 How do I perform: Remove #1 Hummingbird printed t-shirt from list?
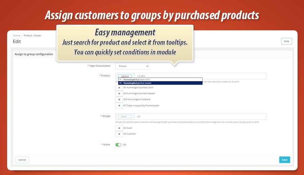(x=119, y=87)
